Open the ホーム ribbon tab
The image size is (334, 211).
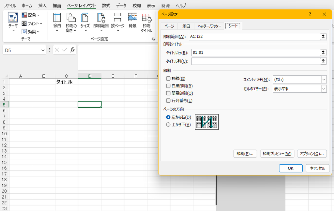pyautogui.click(x=27, y=6)
